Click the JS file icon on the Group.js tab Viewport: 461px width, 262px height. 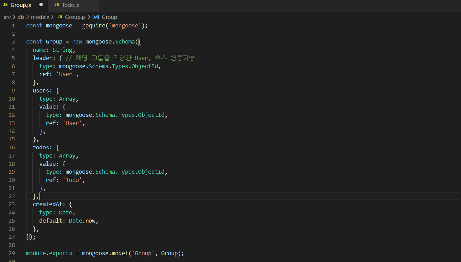click(5, 5)
